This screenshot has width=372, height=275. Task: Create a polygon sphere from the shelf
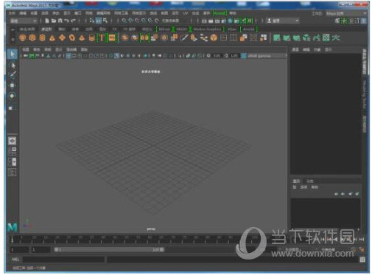click(x=23, y=38)
